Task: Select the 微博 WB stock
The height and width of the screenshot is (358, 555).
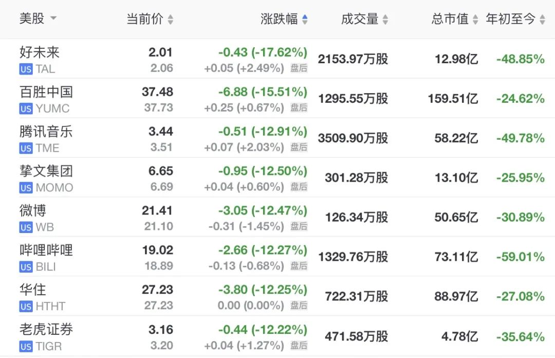Action: point(277,217)
